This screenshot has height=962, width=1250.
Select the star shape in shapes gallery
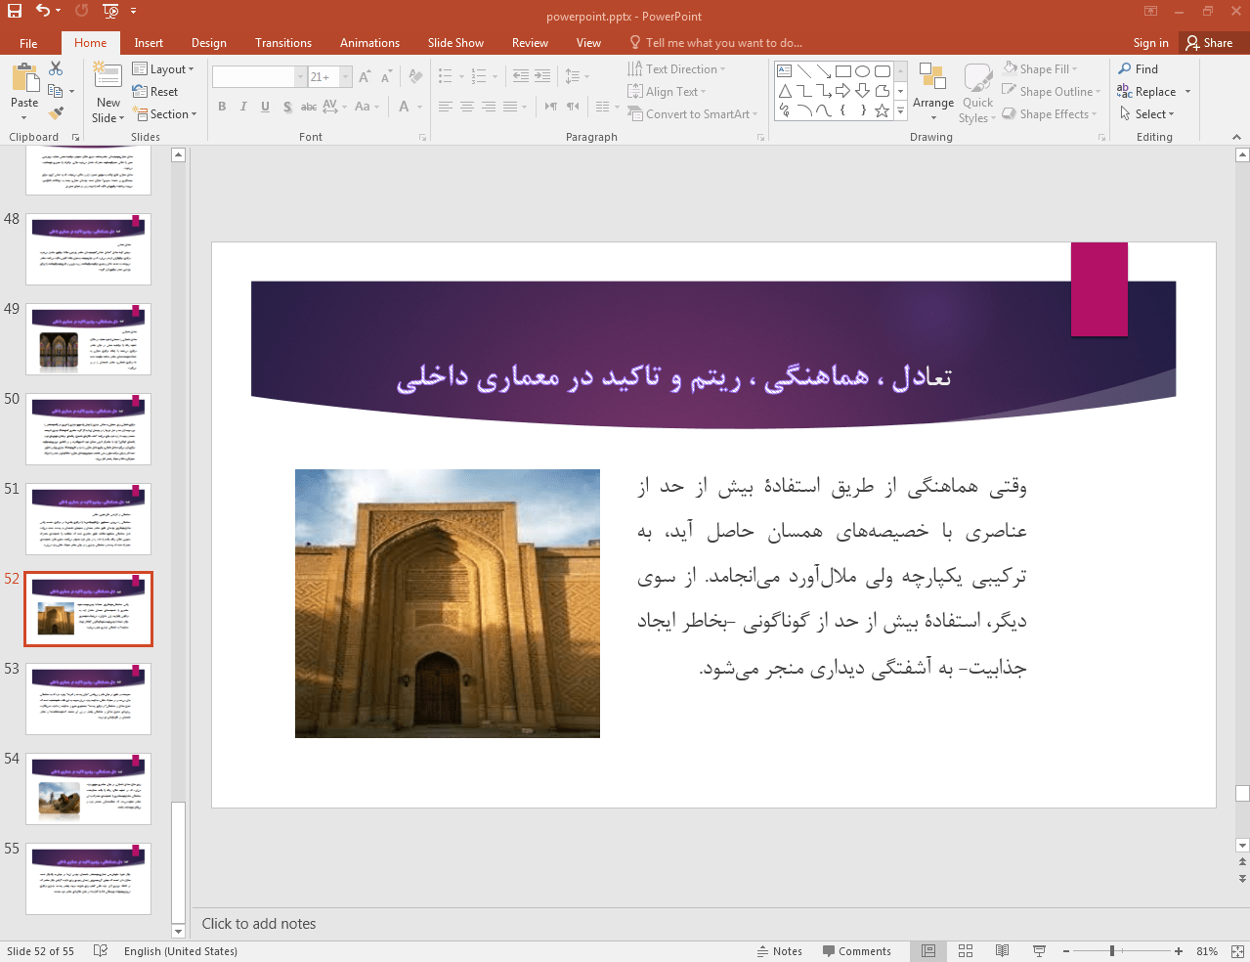[882, 110]
